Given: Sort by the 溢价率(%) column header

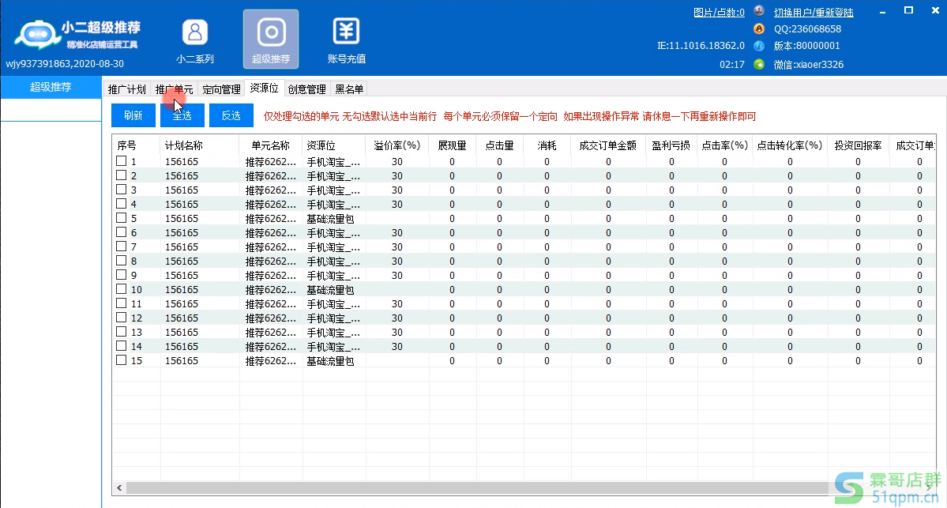Looking at the screenshot, I should coord(396,145).
